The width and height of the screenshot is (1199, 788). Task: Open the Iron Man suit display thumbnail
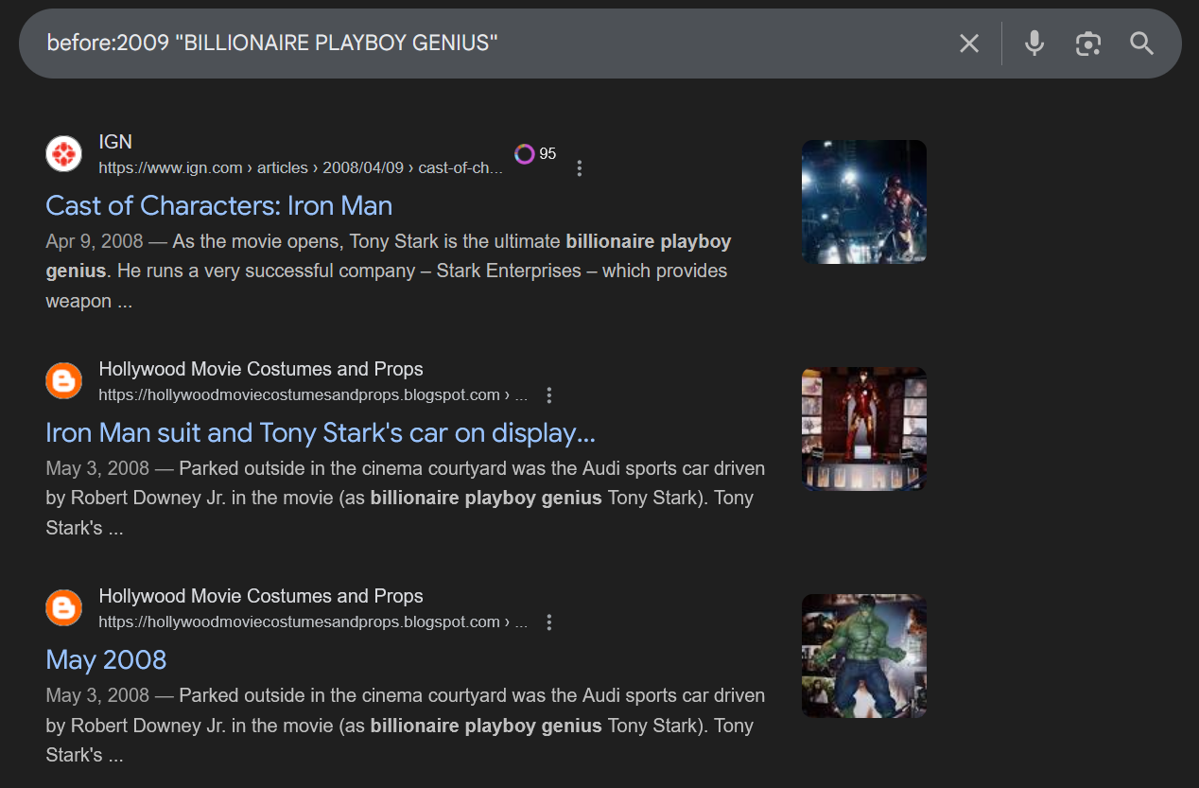(864, 429)
